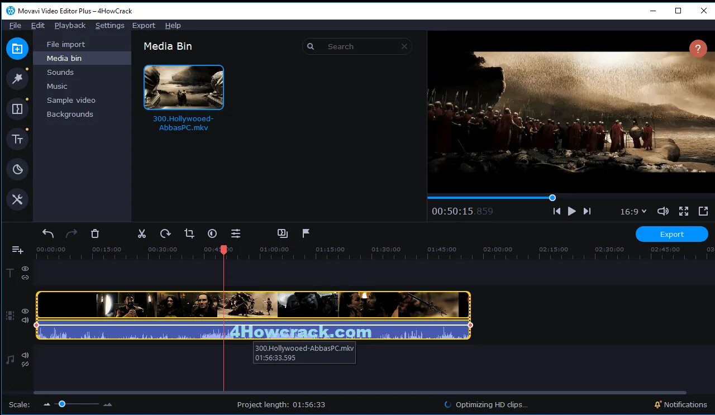
Task: Click the Project length 01:56:33 text
Action: coord(281,404)
